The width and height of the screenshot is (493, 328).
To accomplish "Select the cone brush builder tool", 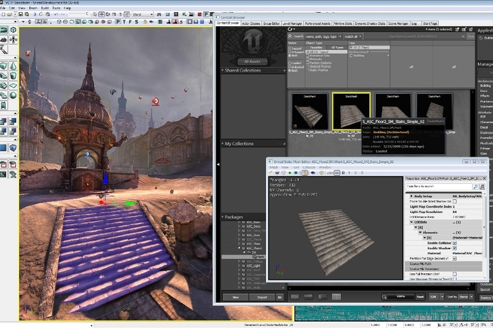I will 14,66.
